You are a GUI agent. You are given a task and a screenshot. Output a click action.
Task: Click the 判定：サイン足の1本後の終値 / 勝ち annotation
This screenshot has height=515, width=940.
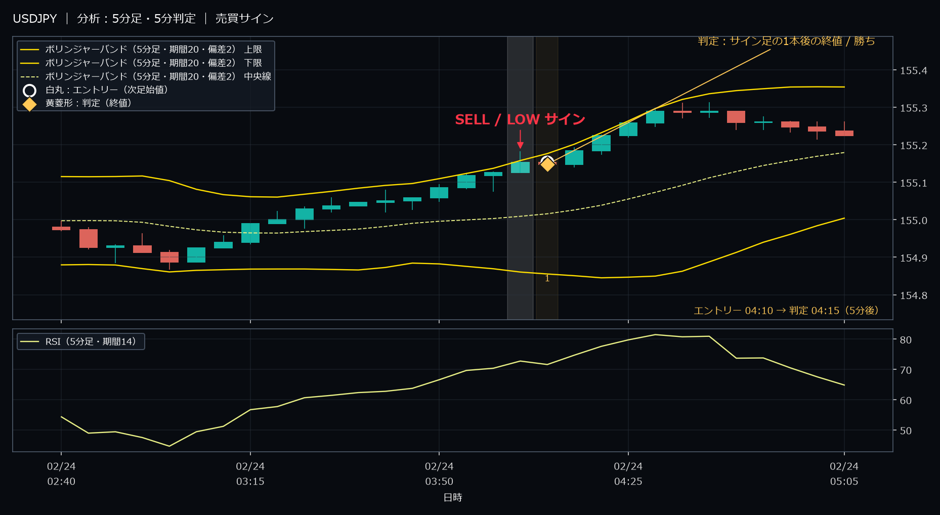[787, 41]
